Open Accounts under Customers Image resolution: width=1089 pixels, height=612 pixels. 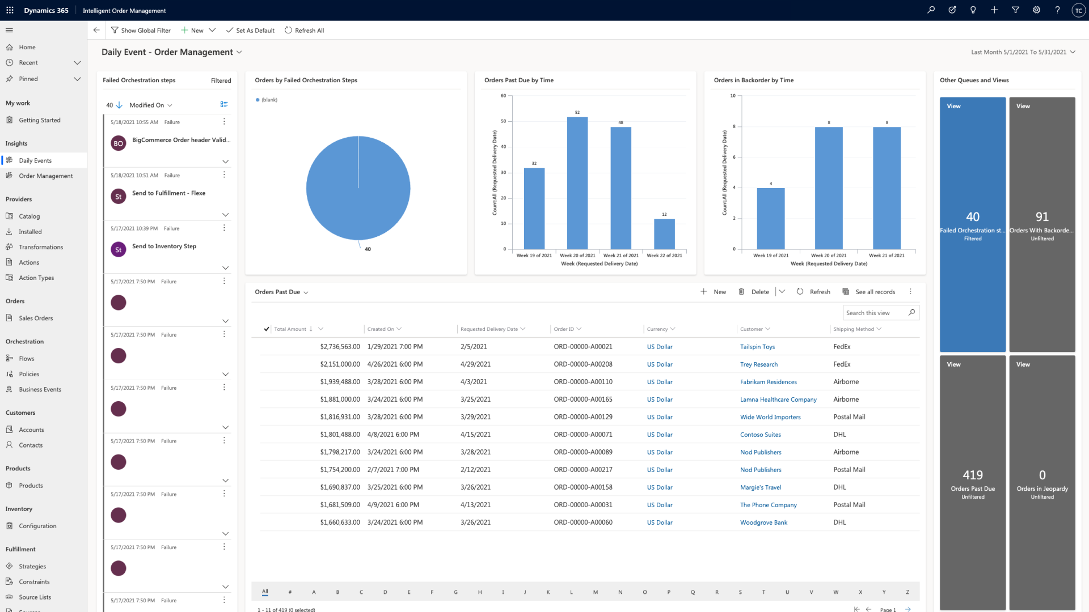pos(31,430)
